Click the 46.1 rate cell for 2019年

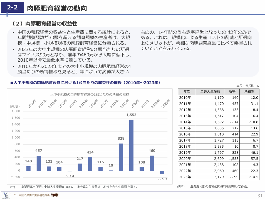point(249,152)
